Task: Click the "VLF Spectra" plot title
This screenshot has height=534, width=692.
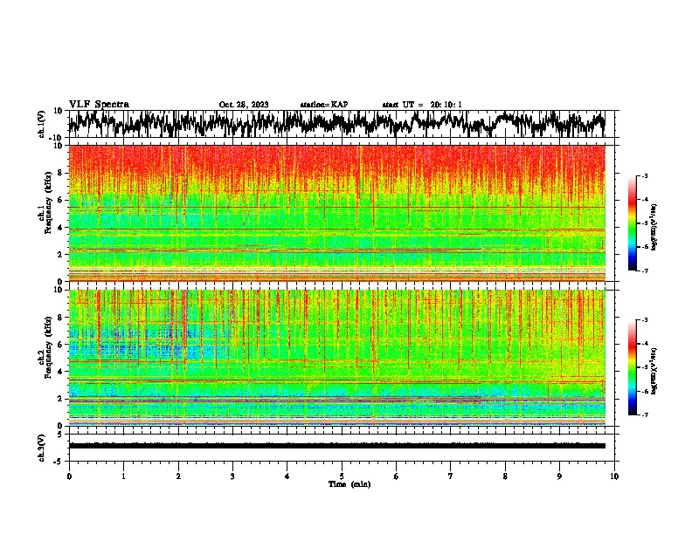Action: click(x=99, y=105)
